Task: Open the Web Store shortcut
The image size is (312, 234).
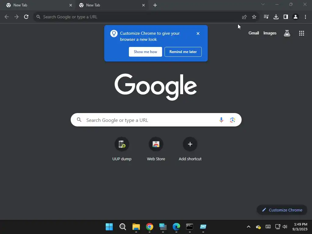Action: tap(156, 149)
